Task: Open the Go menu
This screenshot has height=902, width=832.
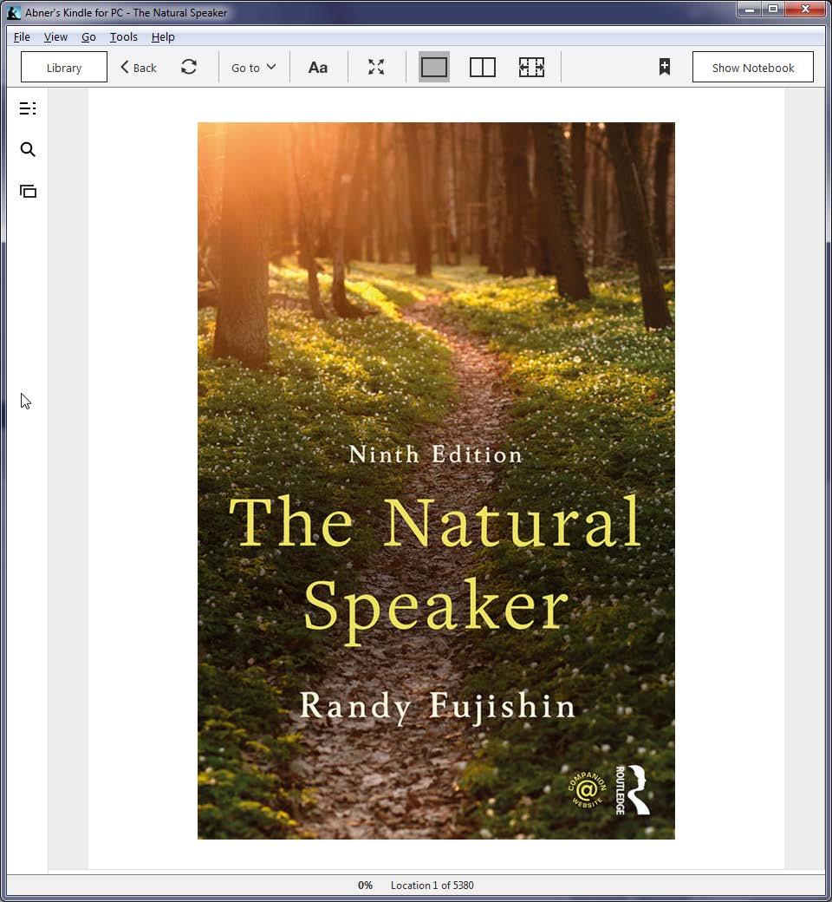Action: 88,36
